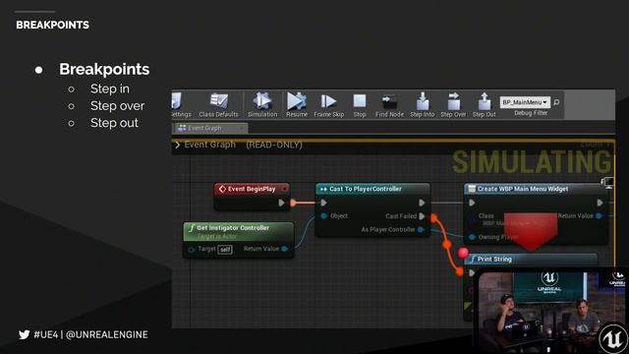Click the Print String input exec pin
This screenshot has width=629, height=354.
(472, 273)
